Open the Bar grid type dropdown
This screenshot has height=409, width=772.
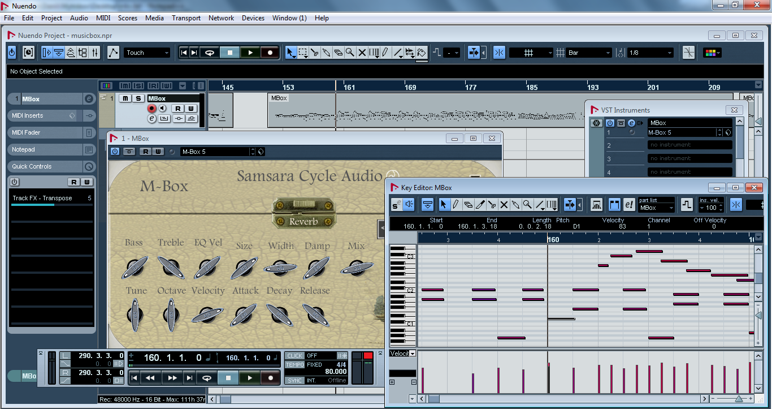point(589,53)
